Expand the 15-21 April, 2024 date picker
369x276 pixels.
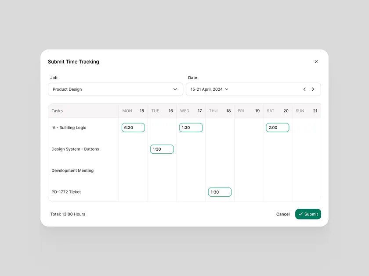click(x=210, y=89)
